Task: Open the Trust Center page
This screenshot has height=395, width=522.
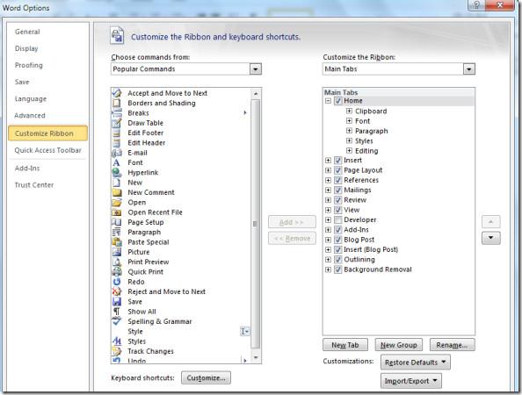Action: pos(34,185)
